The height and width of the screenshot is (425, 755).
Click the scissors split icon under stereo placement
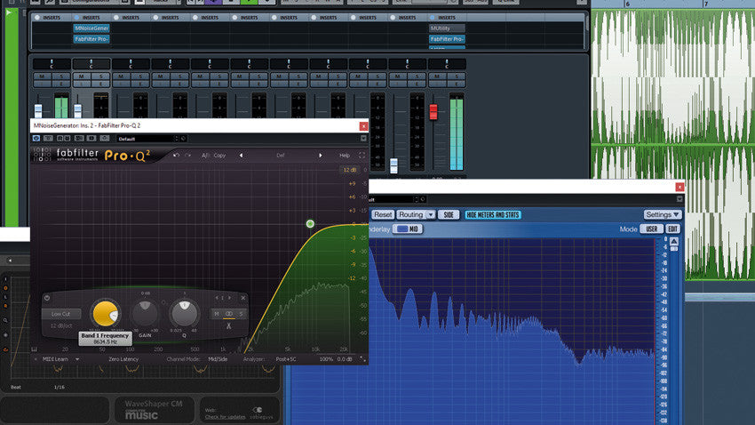[x=228, y=326]
